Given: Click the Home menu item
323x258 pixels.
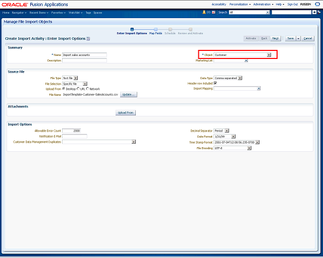Looking at the screenshot, I should click(6, 13).
